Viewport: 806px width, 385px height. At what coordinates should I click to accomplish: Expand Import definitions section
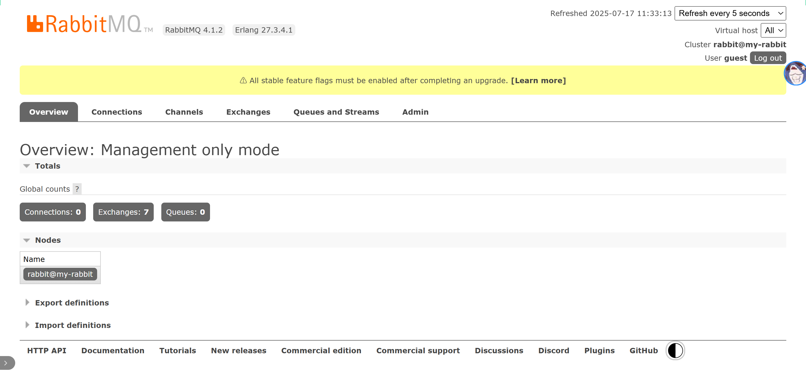[x=73, y=325]
